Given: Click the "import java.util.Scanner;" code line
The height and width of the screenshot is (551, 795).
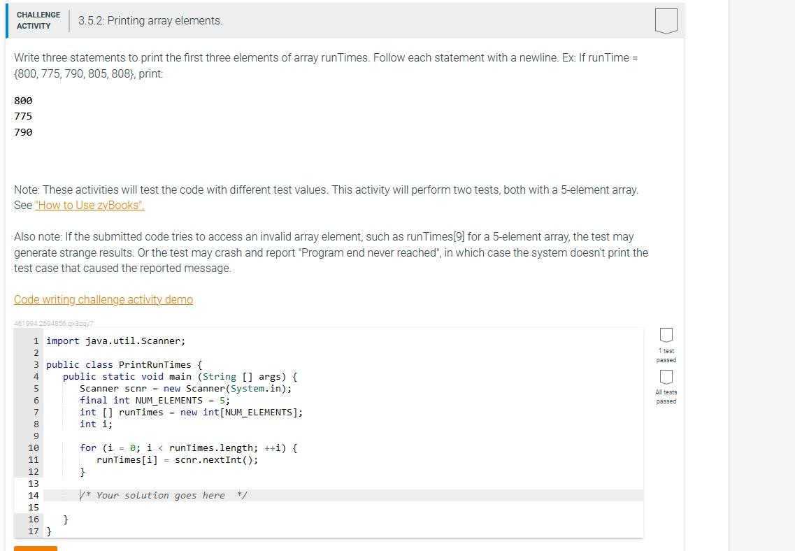Looking at the screenshot, I should [x=115, y=341].
